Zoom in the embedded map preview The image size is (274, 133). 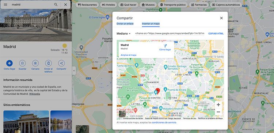click(x=218, y=105)
